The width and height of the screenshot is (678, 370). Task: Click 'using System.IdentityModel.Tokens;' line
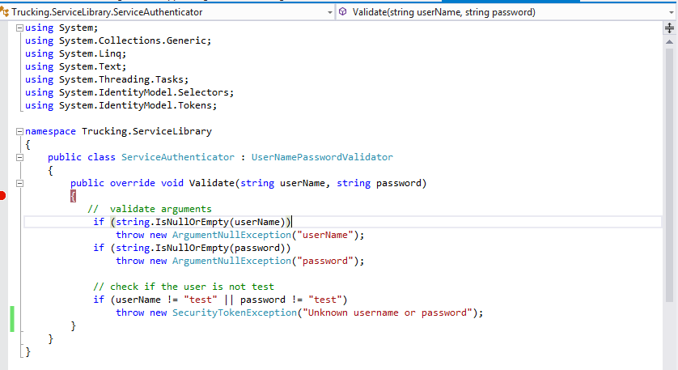click(x=121, y=105)
